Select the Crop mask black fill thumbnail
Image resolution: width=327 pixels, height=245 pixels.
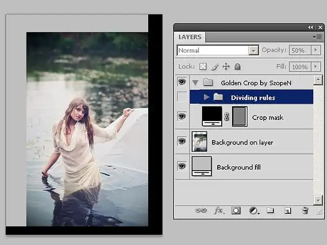212,116
